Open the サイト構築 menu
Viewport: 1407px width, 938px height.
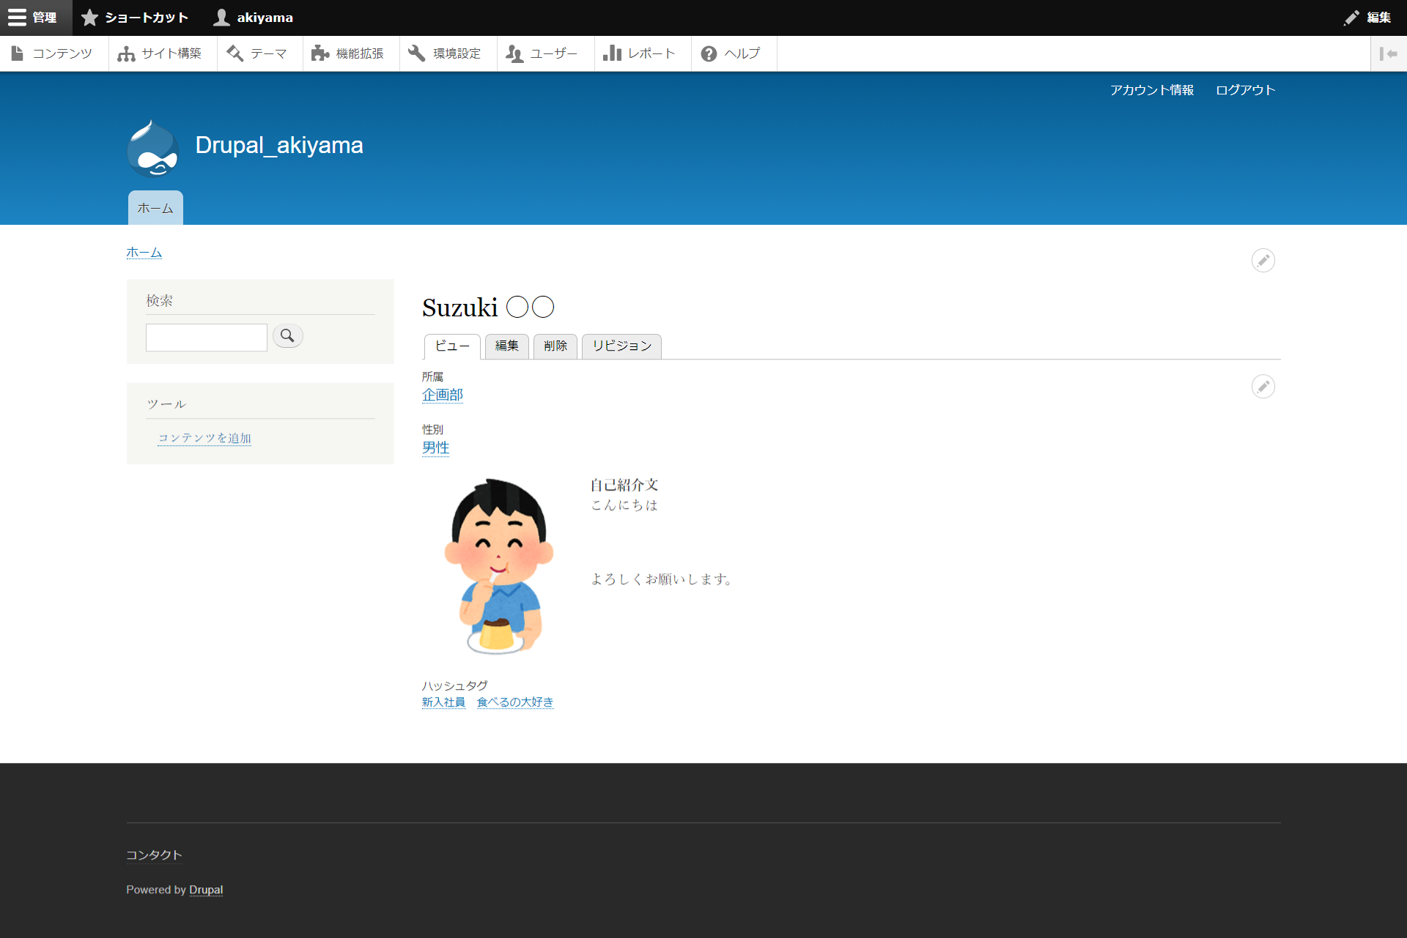(x=161, y=53)
